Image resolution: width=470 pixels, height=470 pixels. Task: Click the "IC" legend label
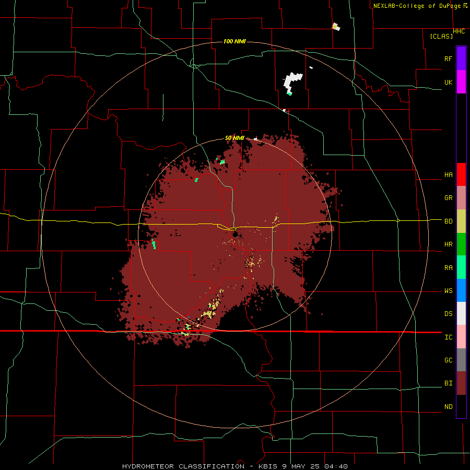448,337
